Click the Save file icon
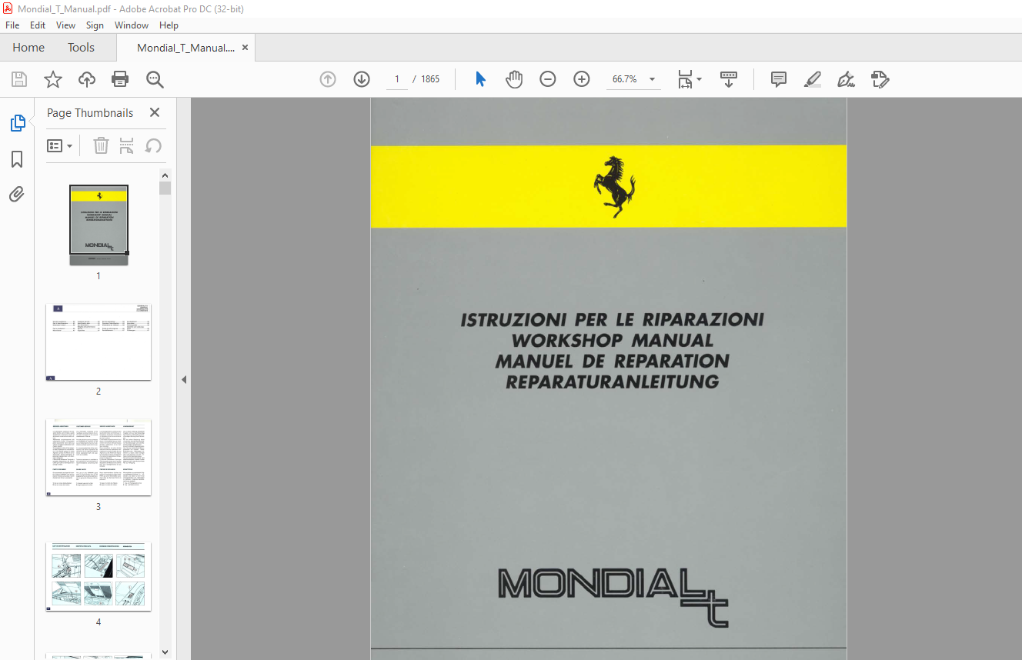The height and width of the screenshot is (660, 1022). pos(19,79)
